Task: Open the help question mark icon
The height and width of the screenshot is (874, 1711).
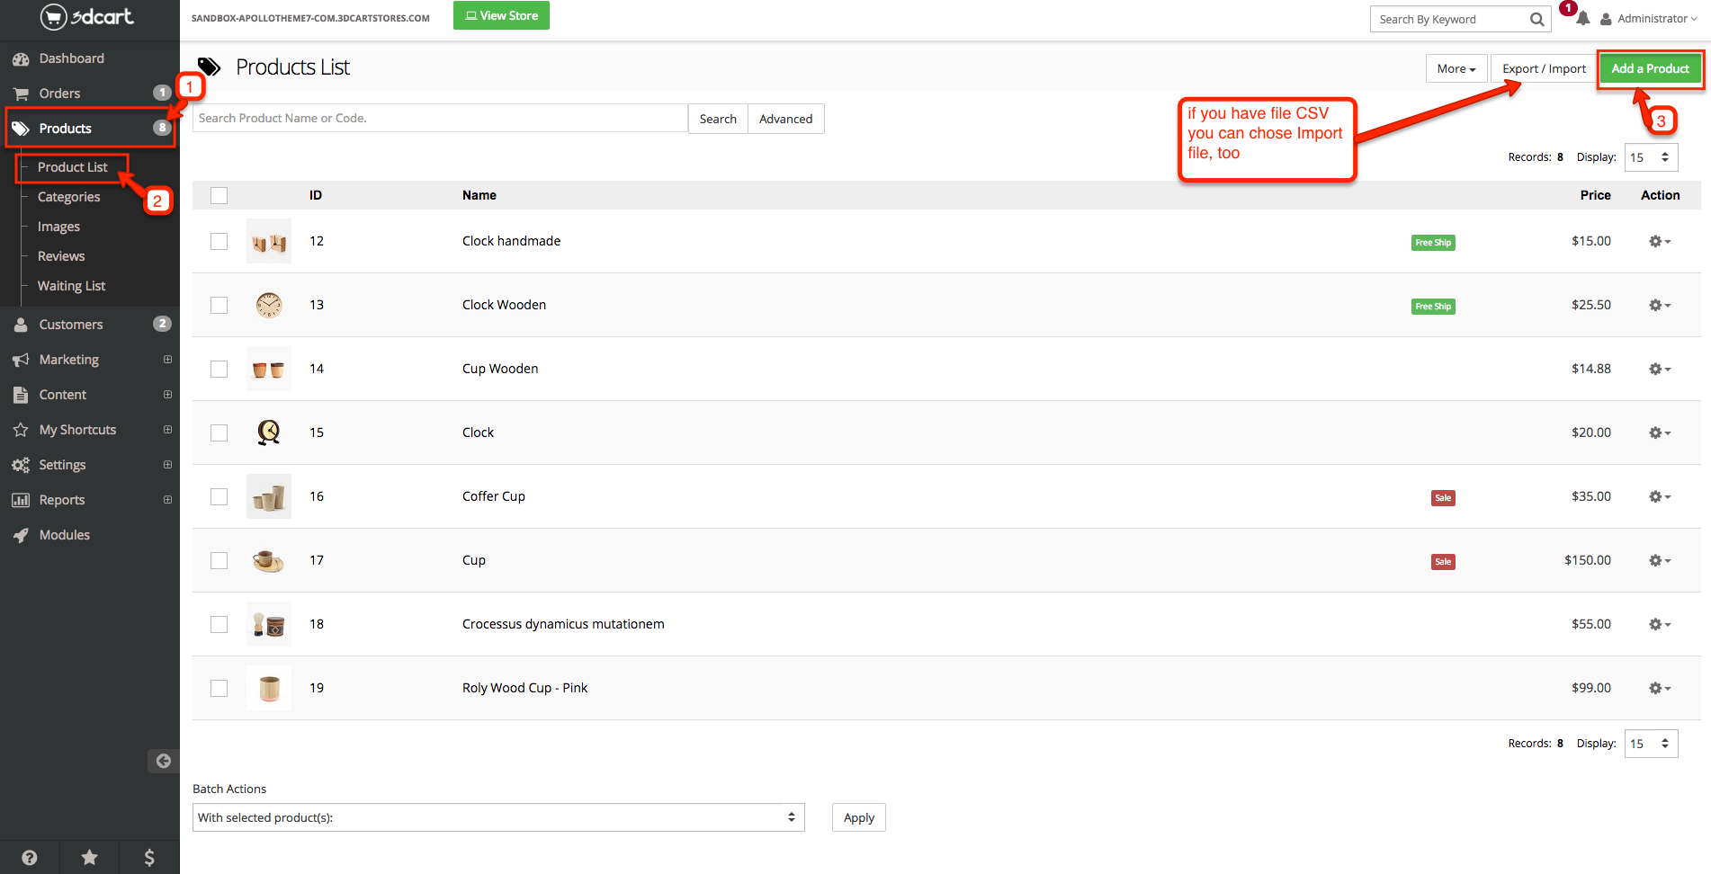Action: pyautogui.click(x=30, y=857)
